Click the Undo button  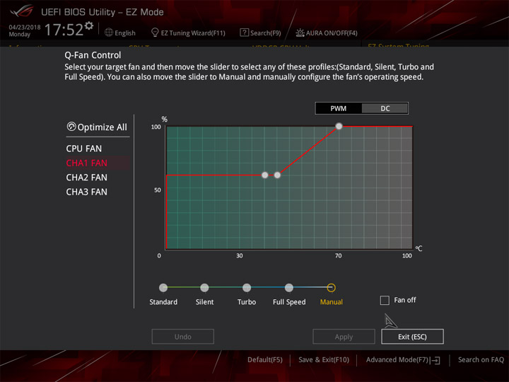[x=183, y=337]
